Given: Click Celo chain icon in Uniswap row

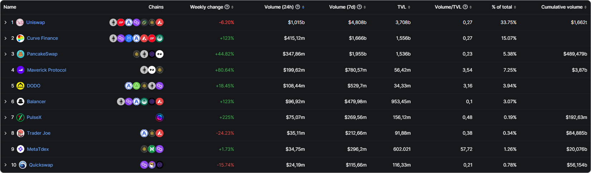Looking at the screenshot, I should (x=144, y=23).
